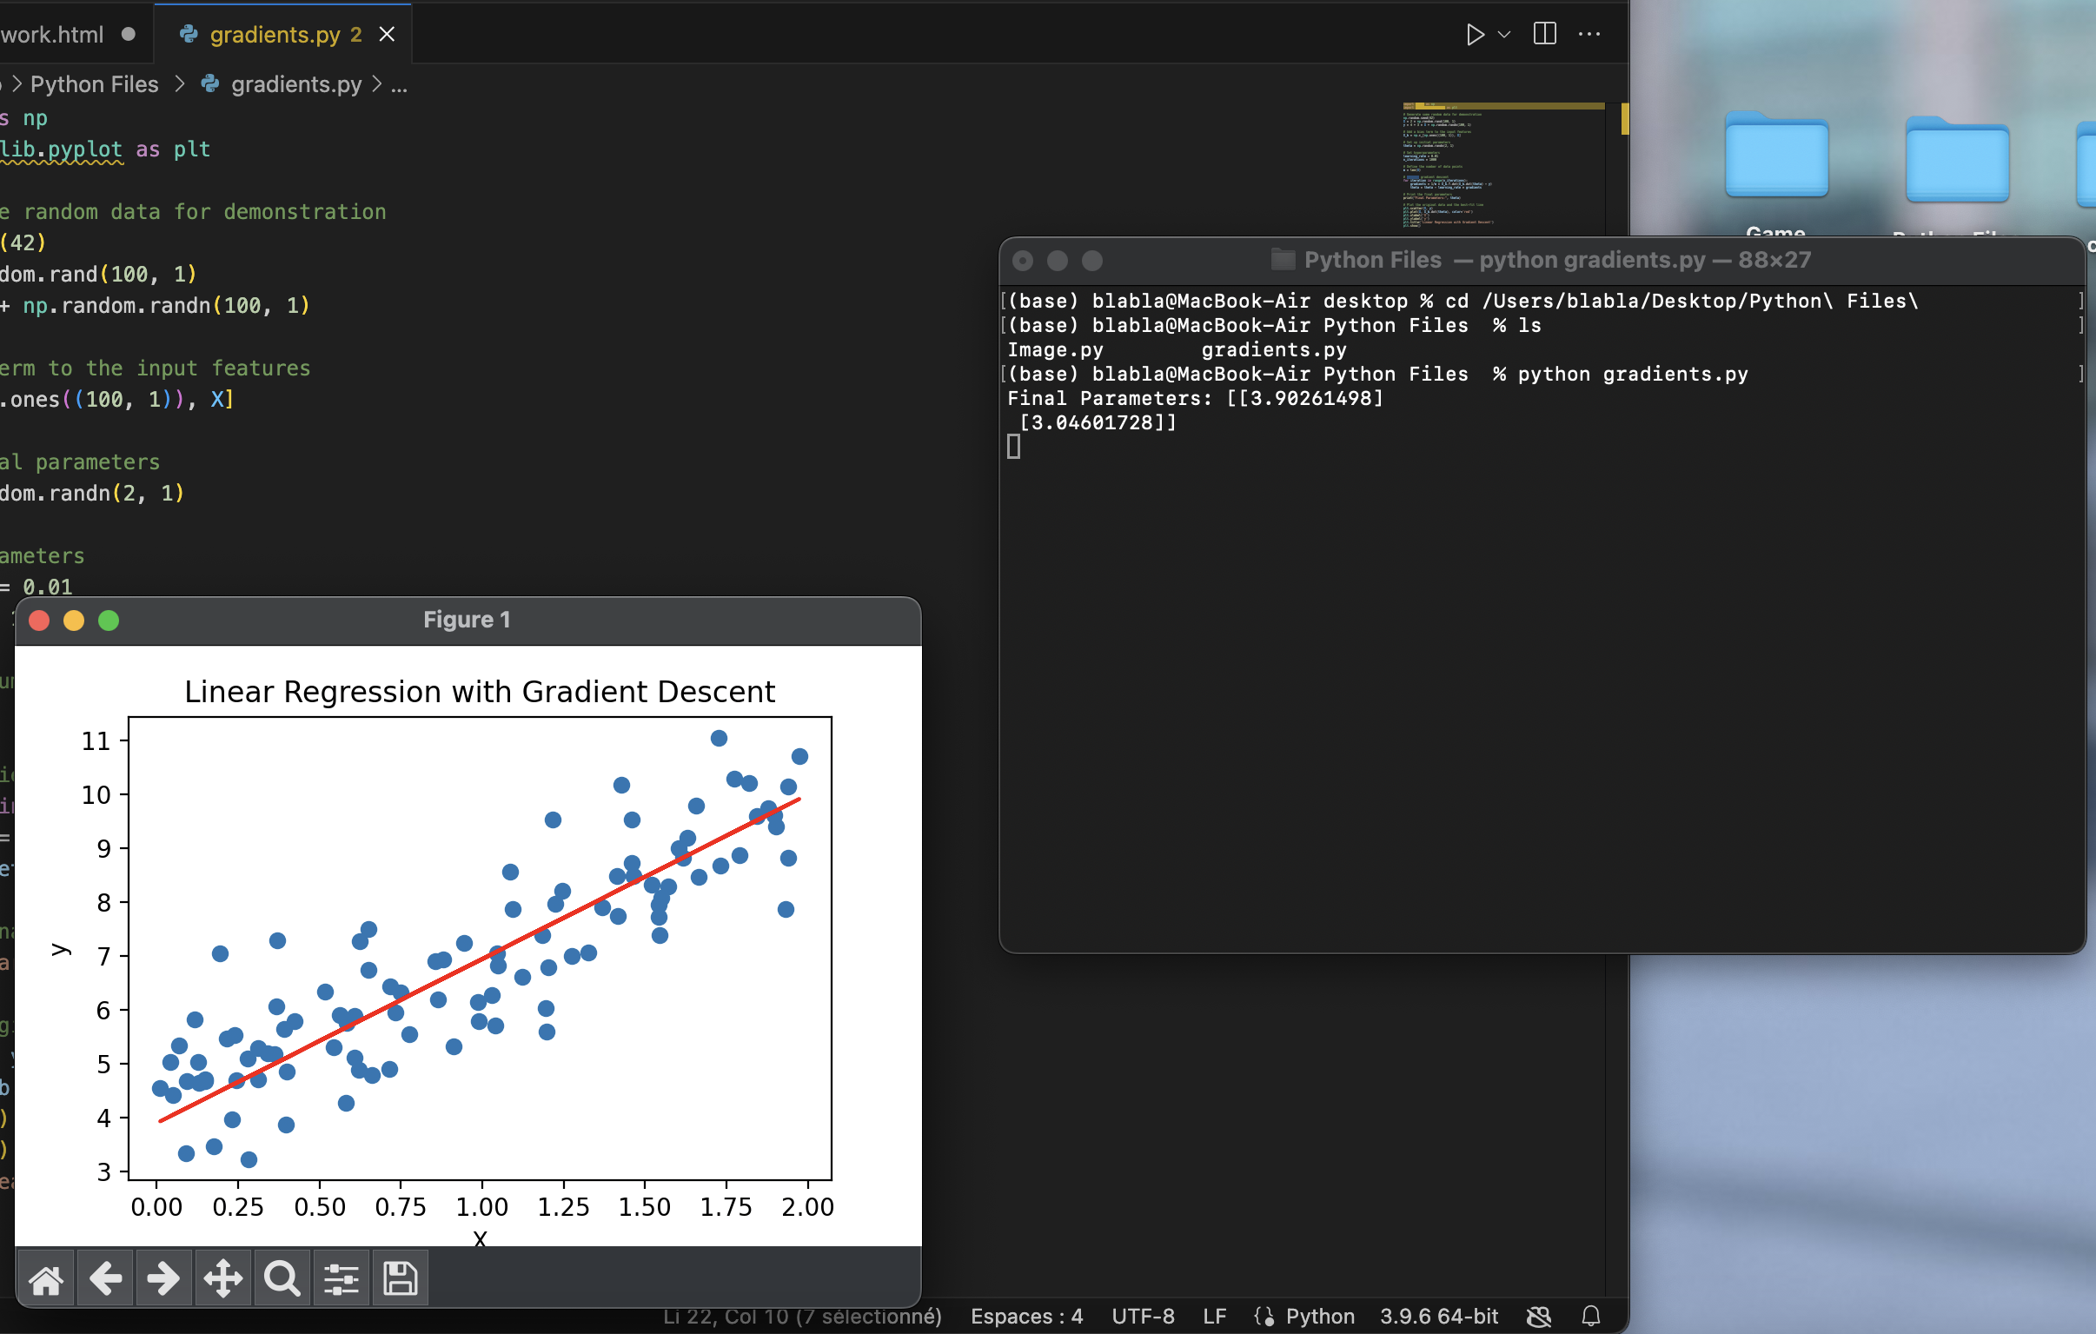This screenshot has width=2096, height=1334.
Task: Click the Python file icon in gradients.py tab
Action: [188, 34]
